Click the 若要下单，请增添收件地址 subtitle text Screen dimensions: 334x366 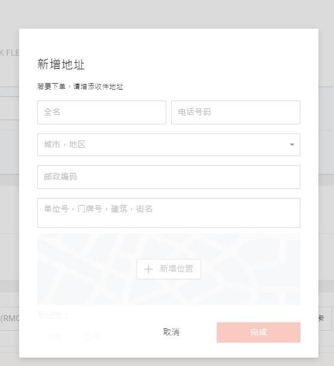80,86
